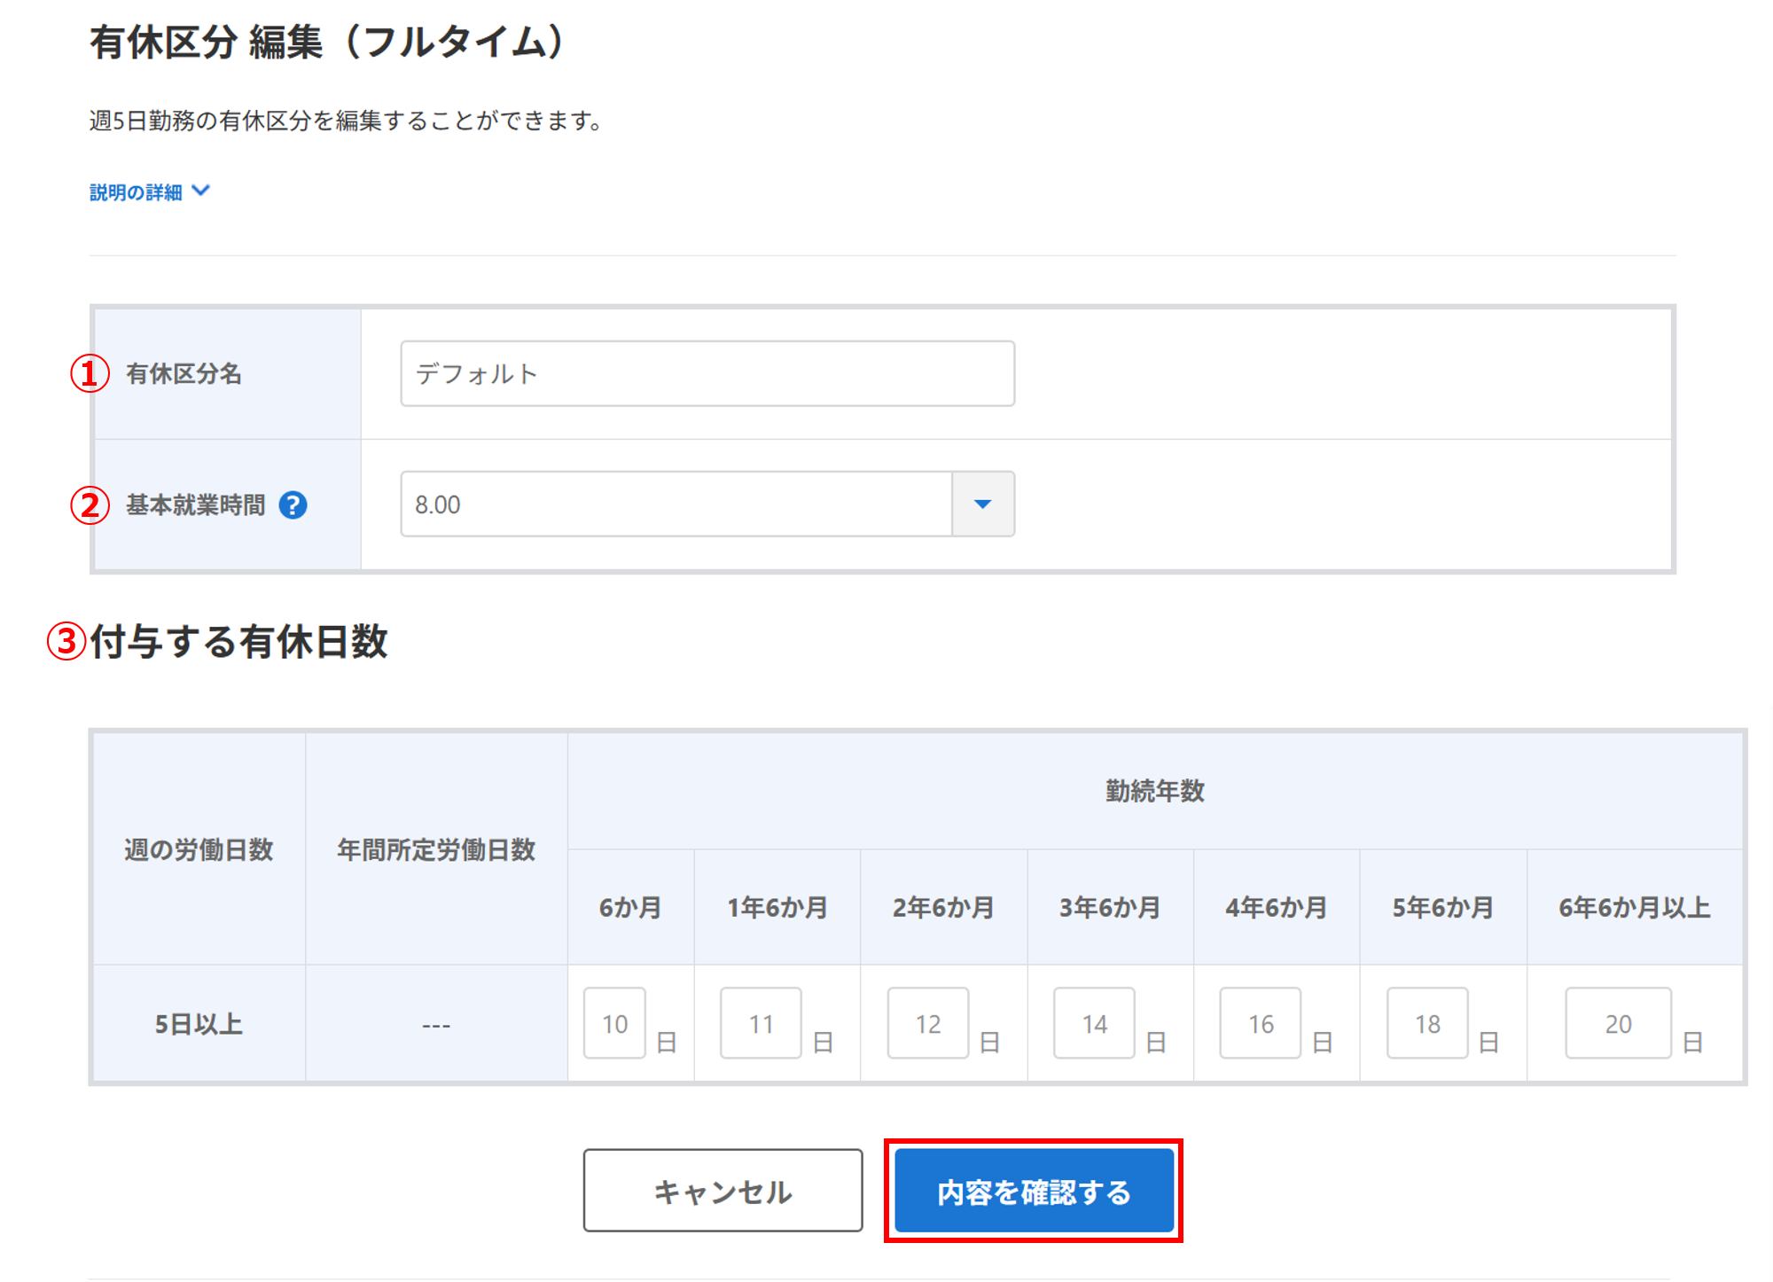
Task: Click the 2年6か月 days field showing 12
Action: click(927, 1023)
